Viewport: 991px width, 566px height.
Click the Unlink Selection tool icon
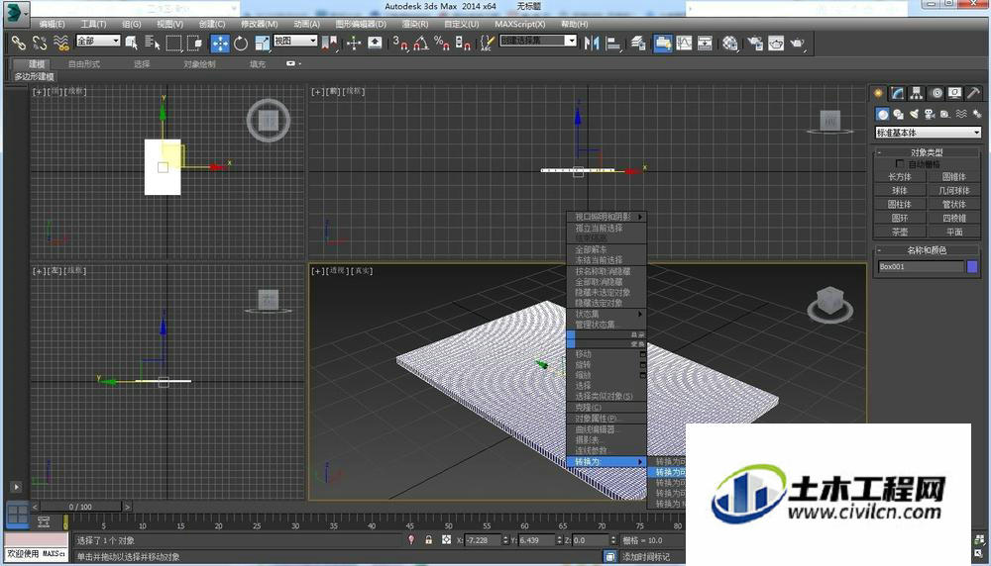pos(40,43)
